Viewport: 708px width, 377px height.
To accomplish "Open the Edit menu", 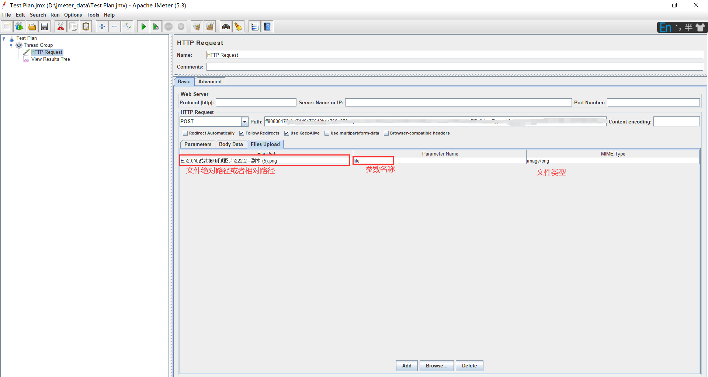I will tap(20, 15).
